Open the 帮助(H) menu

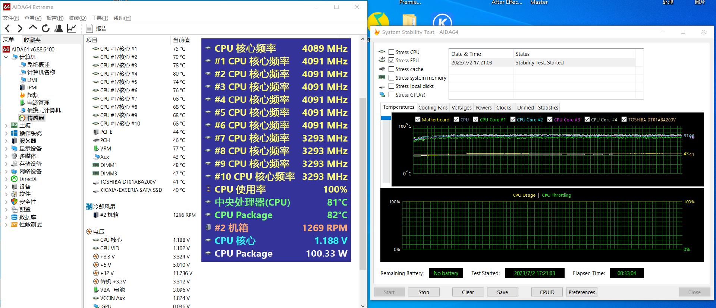point(122,18)
